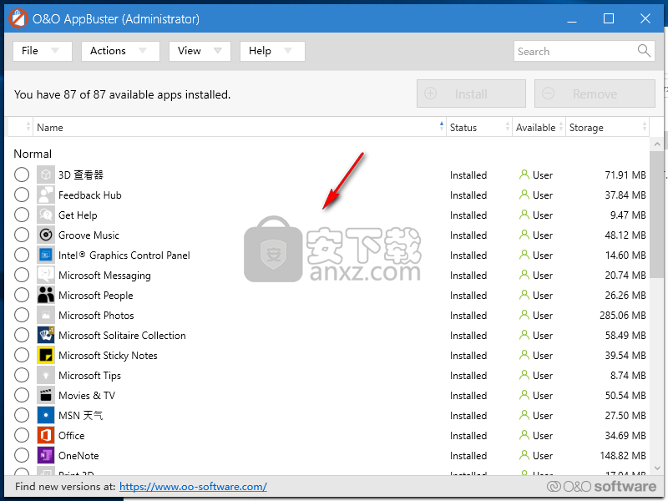Click the scrollbar up arrow
Viewport: 668px width, 501px height.
(x=657, y=144)
